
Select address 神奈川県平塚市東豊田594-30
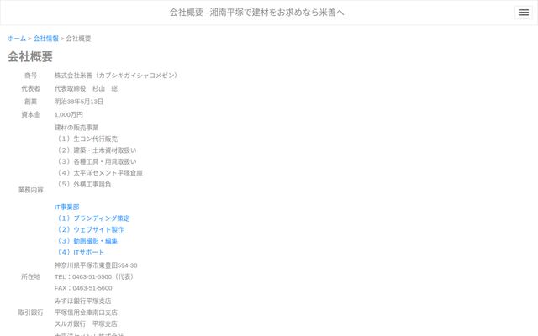coord(96,265)
